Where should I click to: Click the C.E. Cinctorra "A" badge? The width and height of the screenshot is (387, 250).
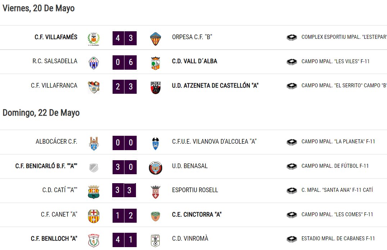tap(155, 216)
